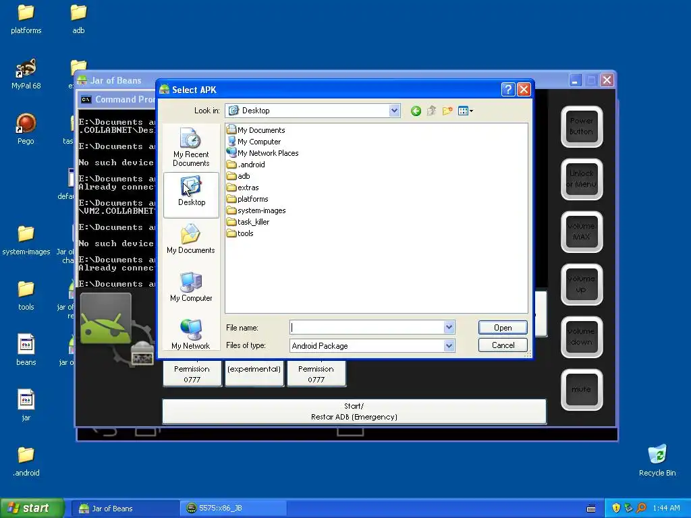Click the security shield tray icon
Image resolution: width=691 pixels, height=518 pixels.
click(x=616, y=509)
